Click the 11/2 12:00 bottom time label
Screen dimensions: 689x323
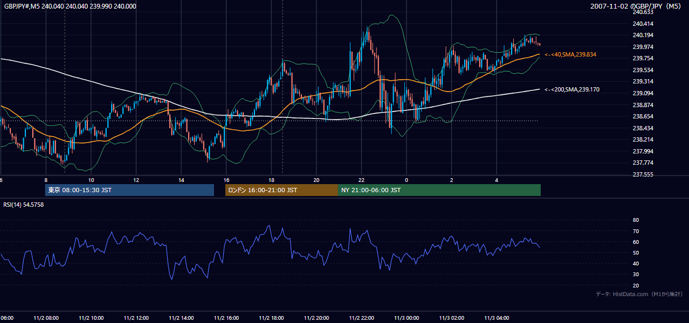[136, 318]
